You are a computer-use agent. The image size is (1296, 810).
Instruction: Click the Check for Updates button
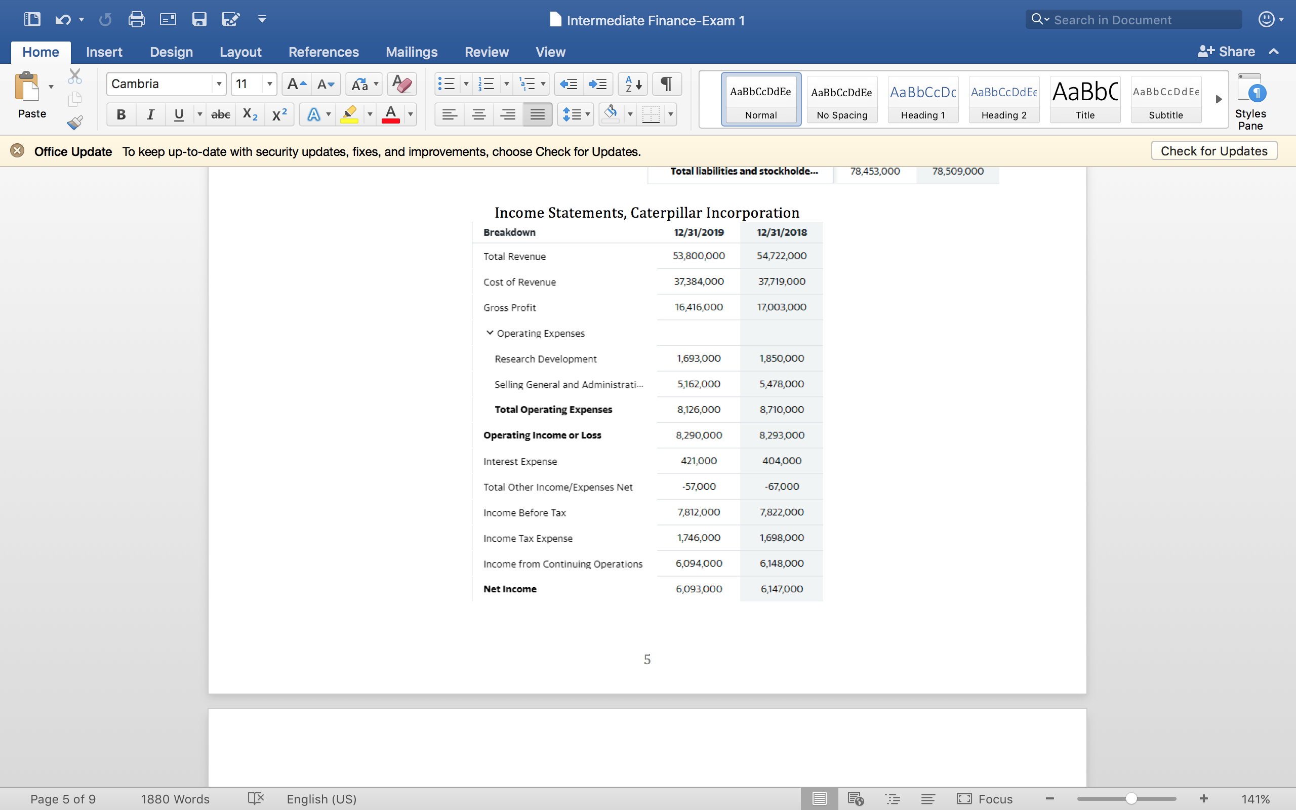pyautogui.click(x=1213, y=151)
